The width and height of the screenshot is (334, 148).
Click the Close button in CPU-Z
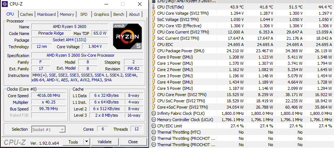133,142
